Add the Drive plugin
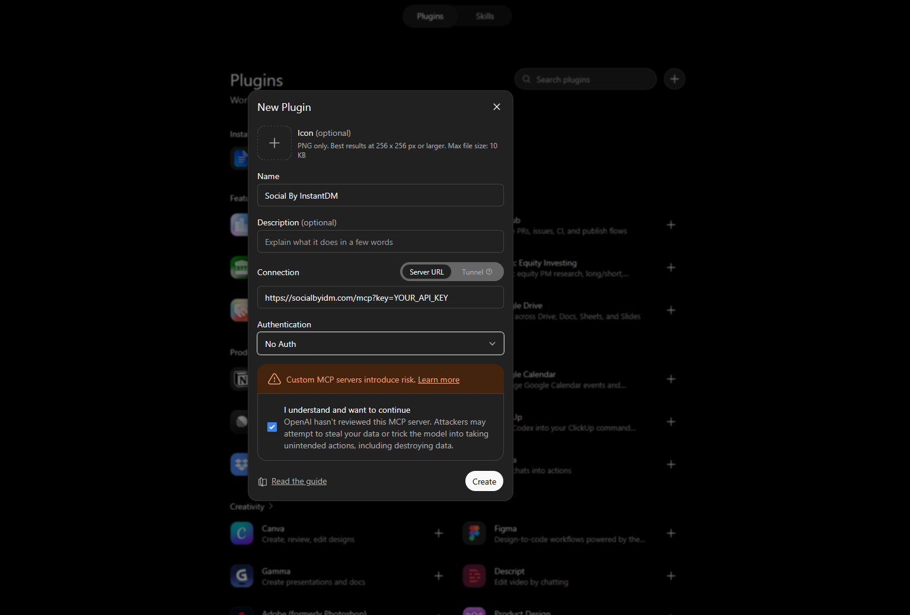This screenshot has width=910, height=615. coord(671,310)
